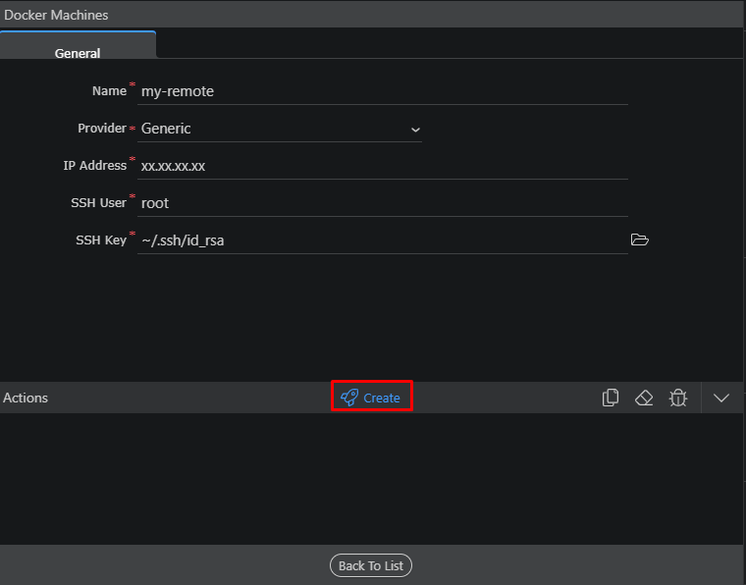Click the SSH User field containing root
The width and height of the screenshot is (746, 585).
pos(383,203)
